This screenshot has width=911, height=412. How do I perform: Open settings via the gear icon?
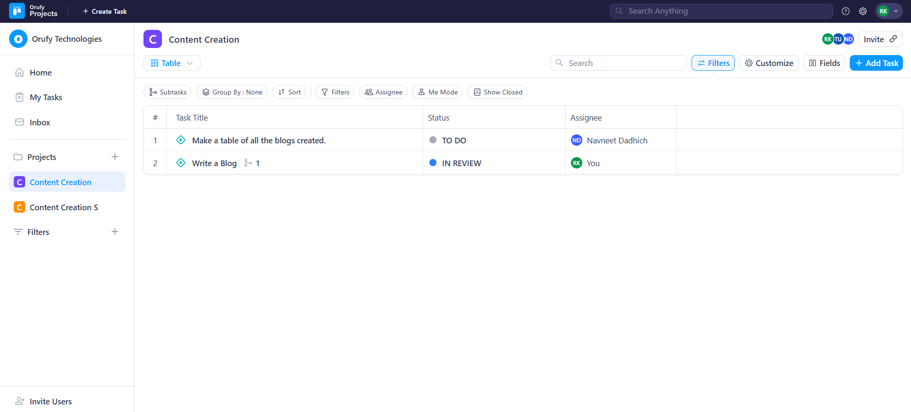(863, 11)
